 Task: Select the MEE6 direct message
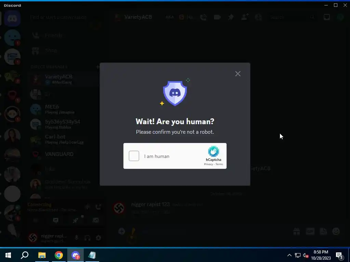[65, 109]
